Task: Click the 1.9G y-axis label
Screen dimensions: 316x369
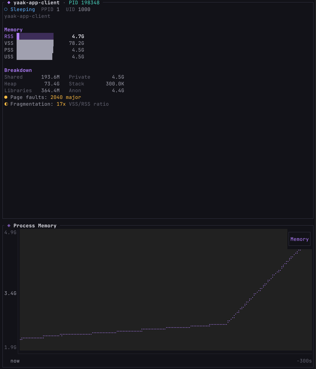Action: pos(10,347)
